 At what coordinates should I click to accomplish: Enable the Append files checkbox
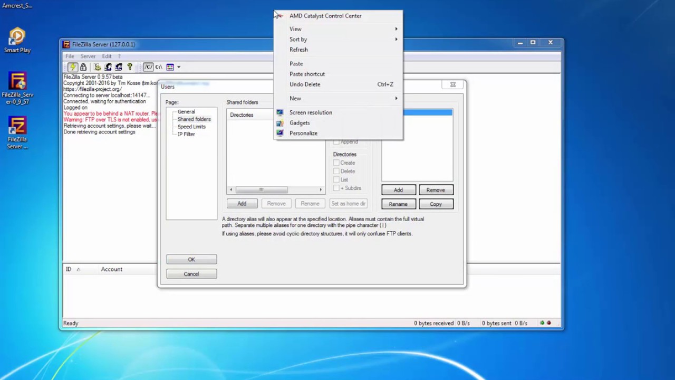tap(336, 142)
